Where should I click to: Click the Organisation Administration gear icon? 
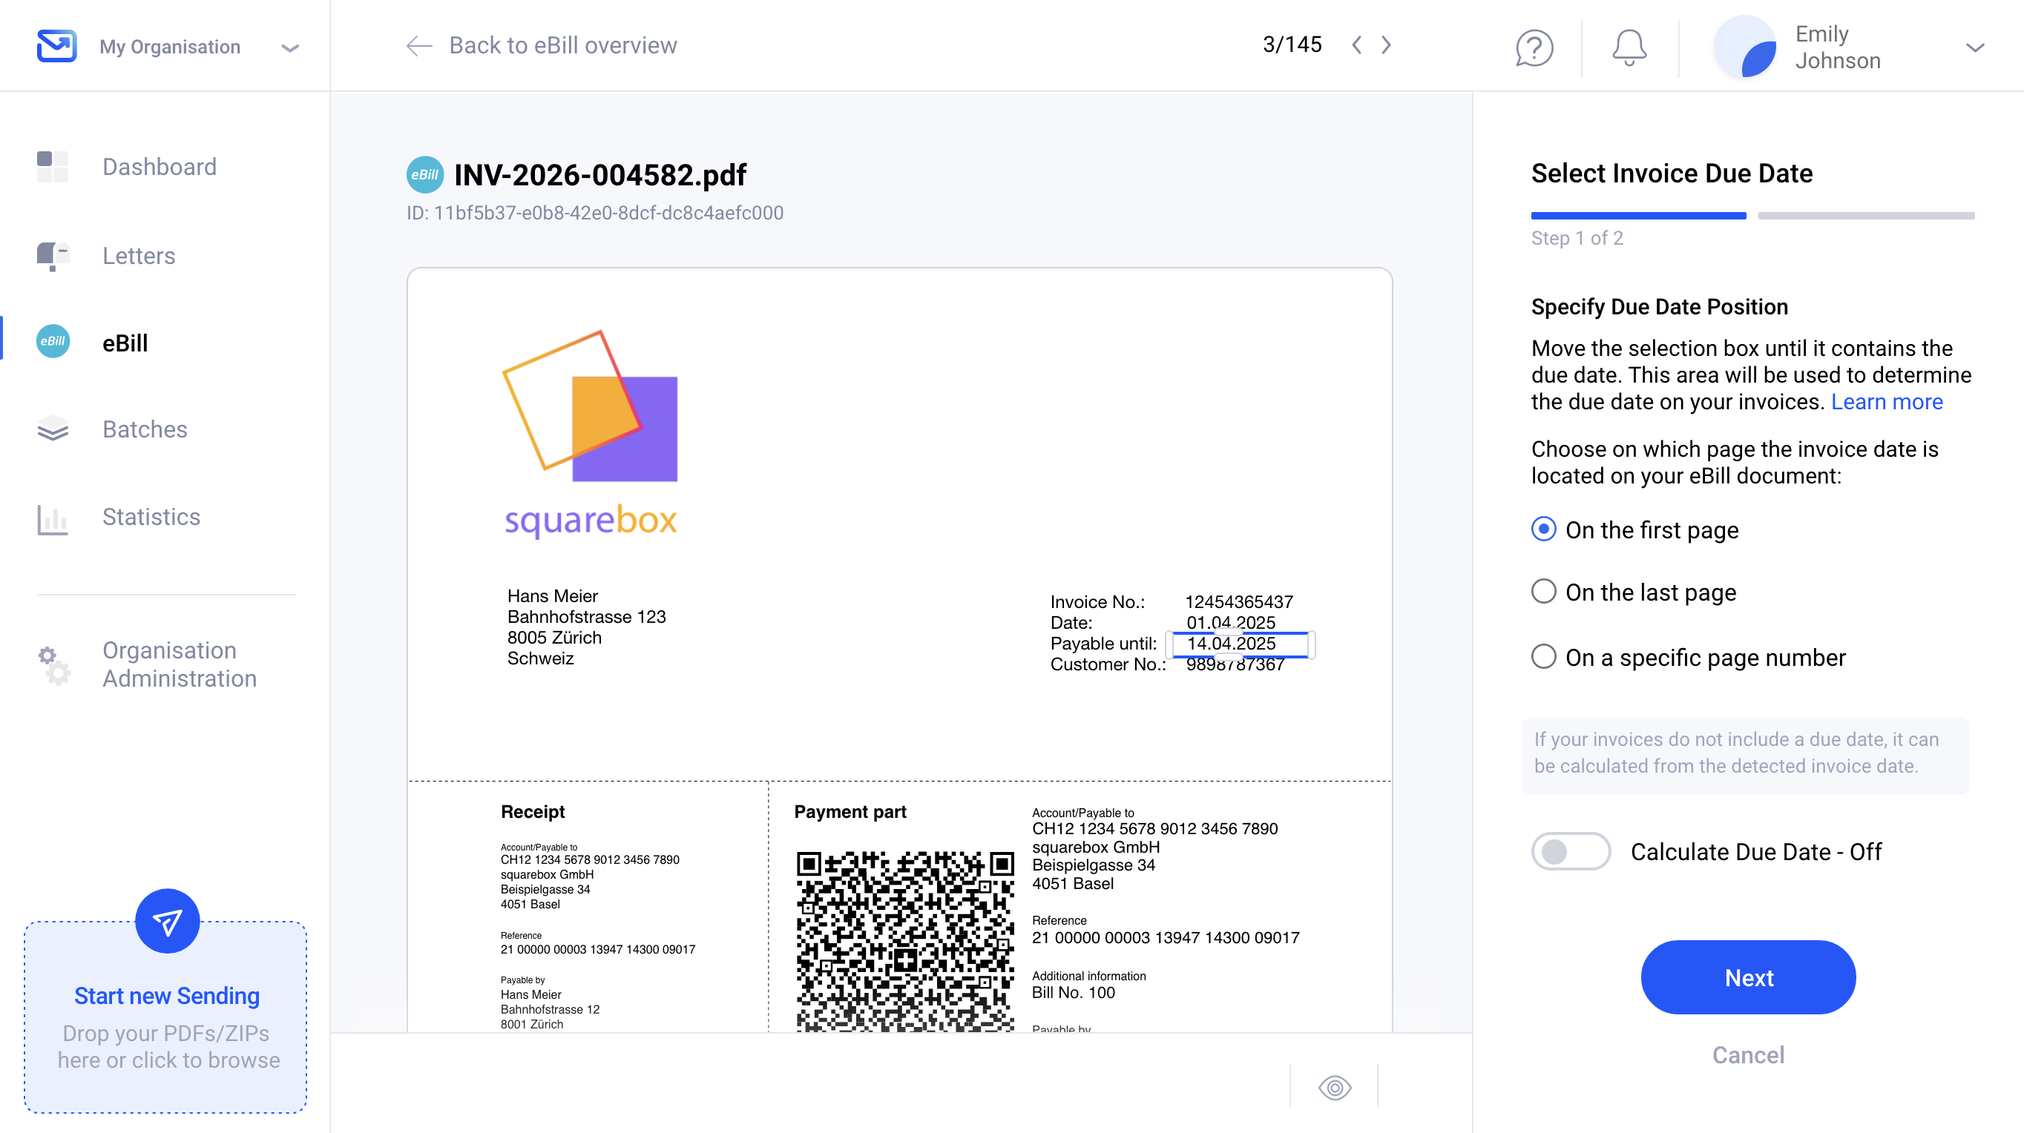point(54,665)
